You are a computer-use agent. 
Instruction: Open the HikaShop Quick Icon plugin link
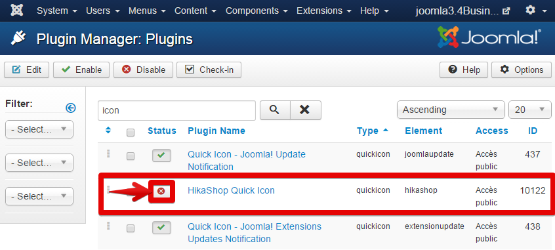coord(231,190)
